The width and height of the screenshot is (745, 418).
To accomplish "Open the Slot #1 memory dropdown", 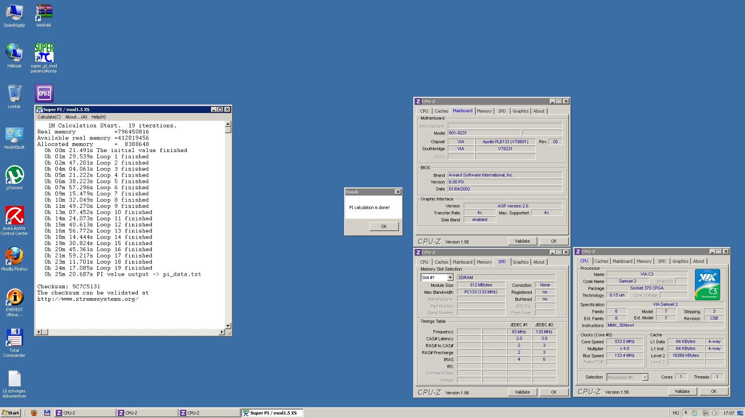I will (x=450, y=278).
